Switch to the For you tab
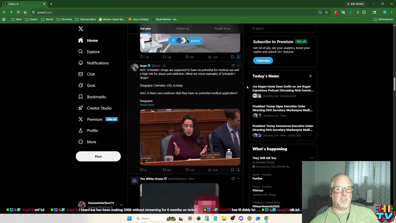 (145, 28)
